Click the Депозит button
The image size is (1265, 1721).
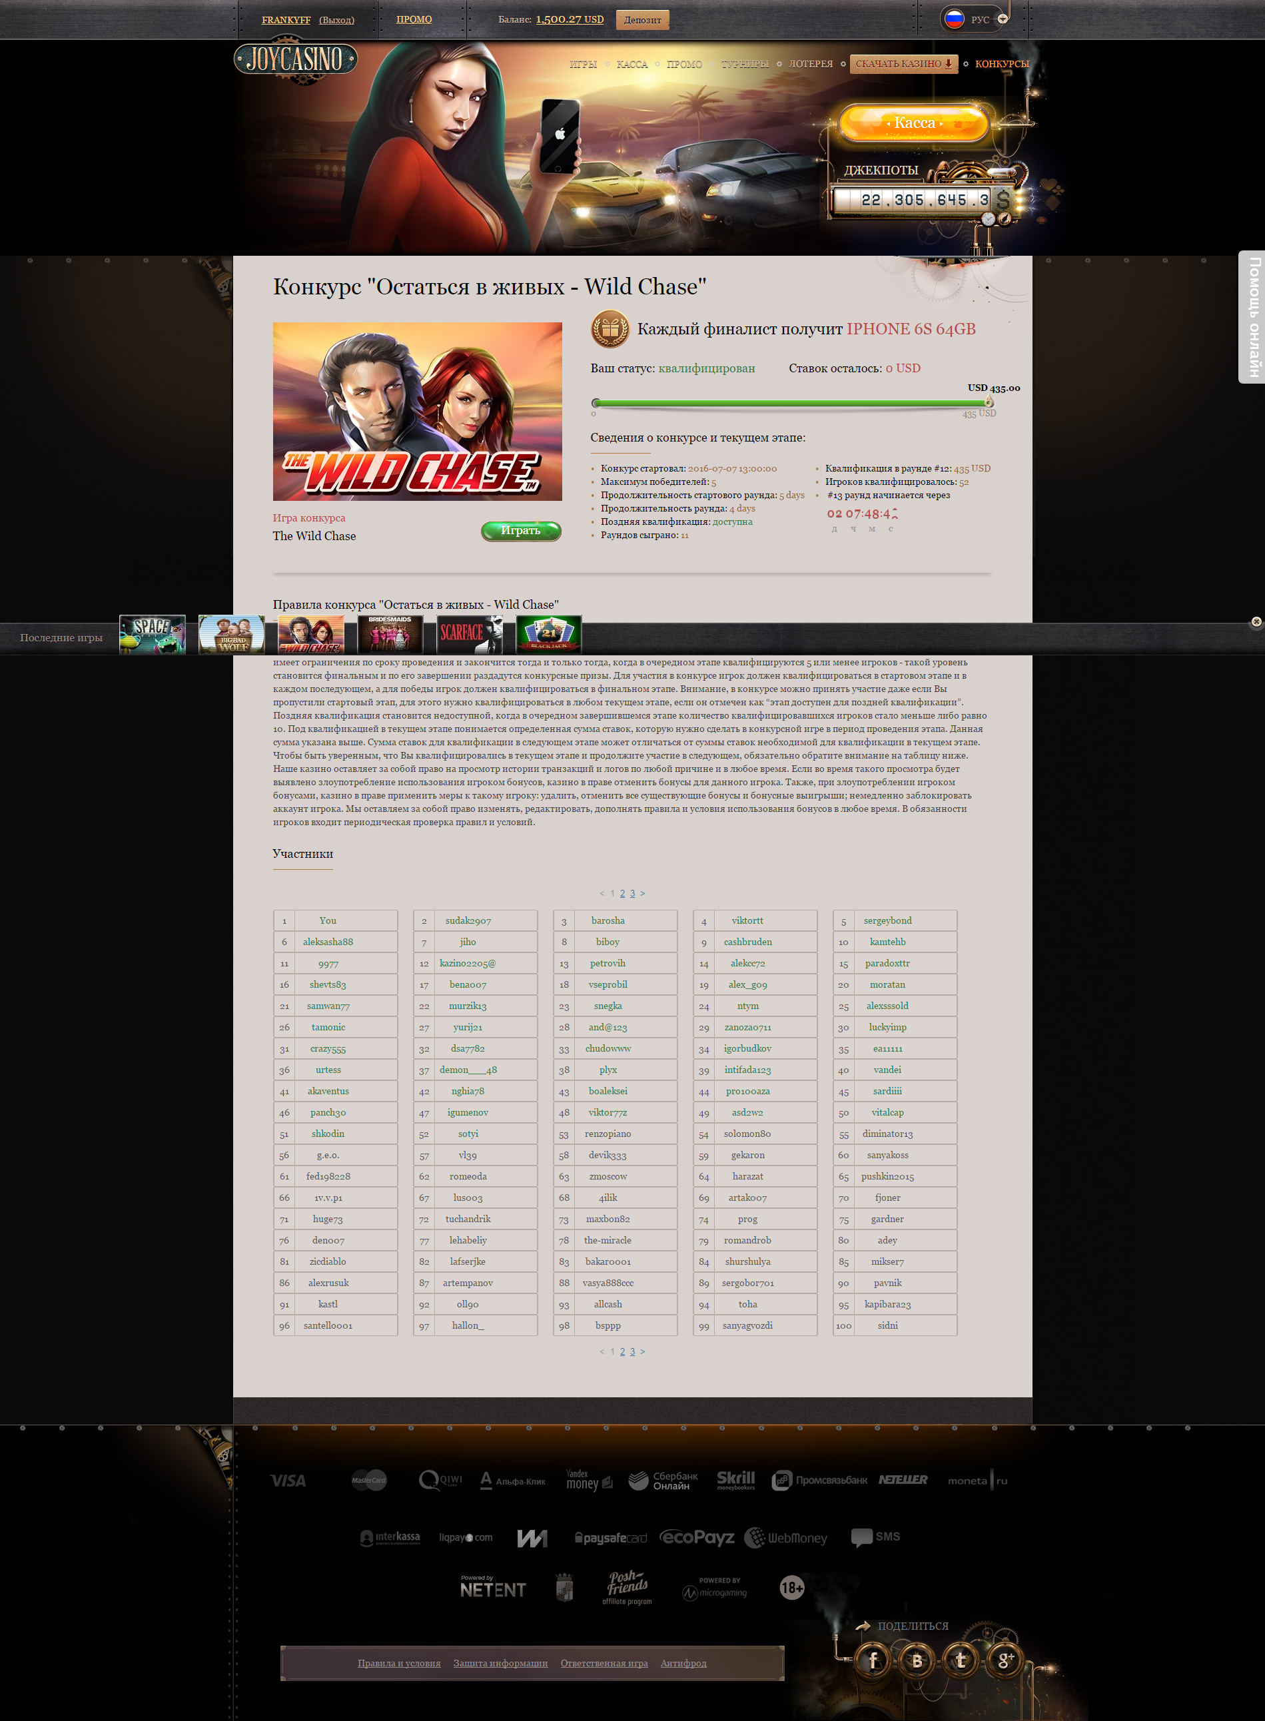click(x=641, y=20)
